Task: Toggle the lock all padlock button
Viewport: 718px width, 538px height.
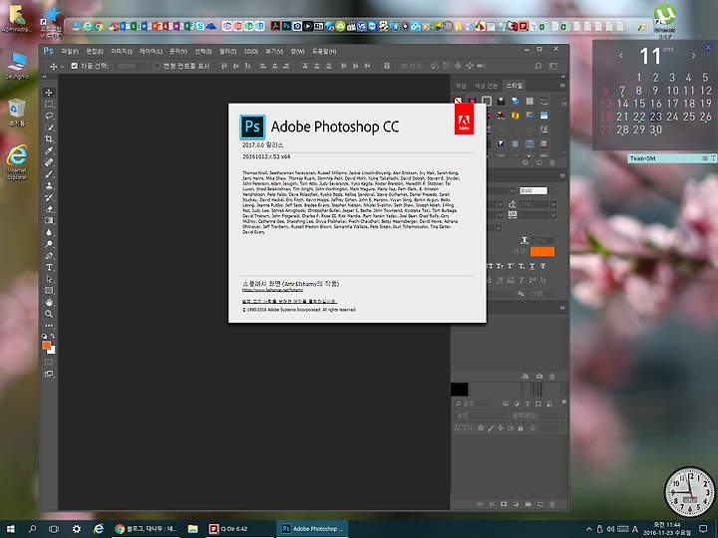Action: tap(521, 428)
